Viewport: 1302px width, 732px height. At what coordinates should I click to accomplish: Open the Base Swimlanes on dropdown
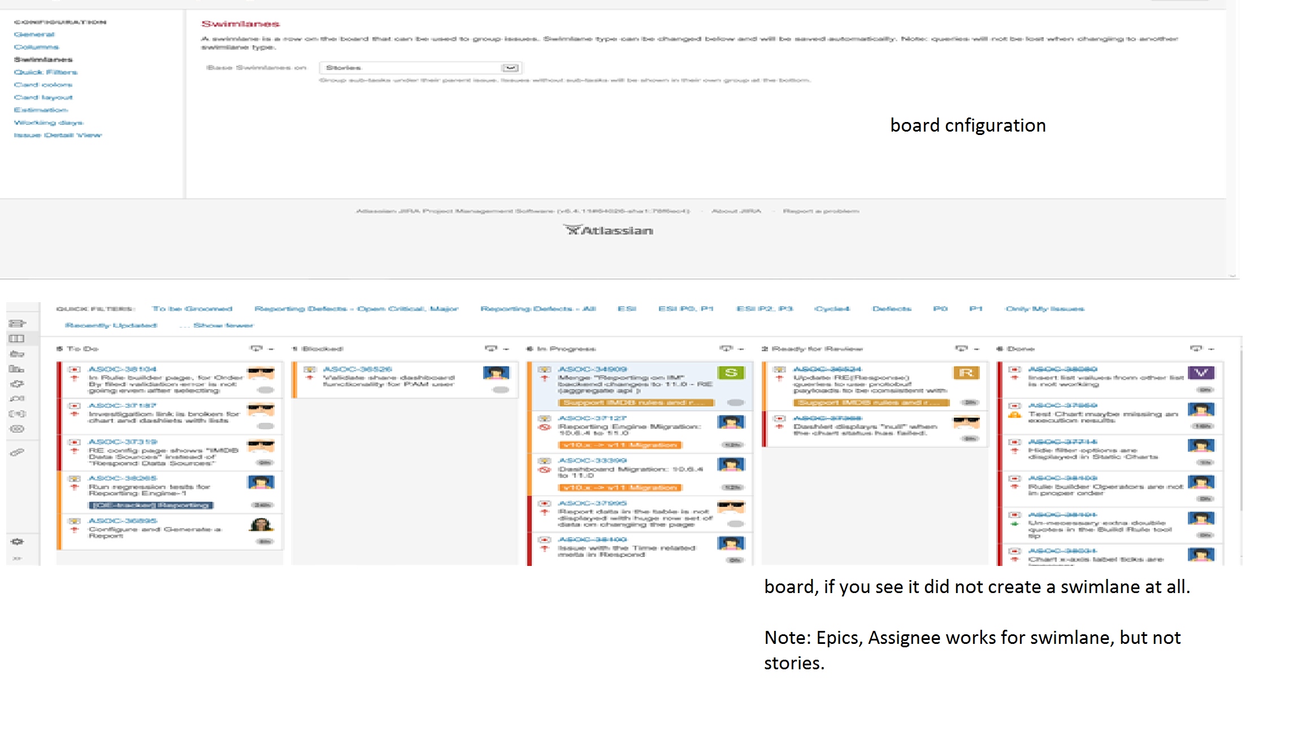(420, 68)
